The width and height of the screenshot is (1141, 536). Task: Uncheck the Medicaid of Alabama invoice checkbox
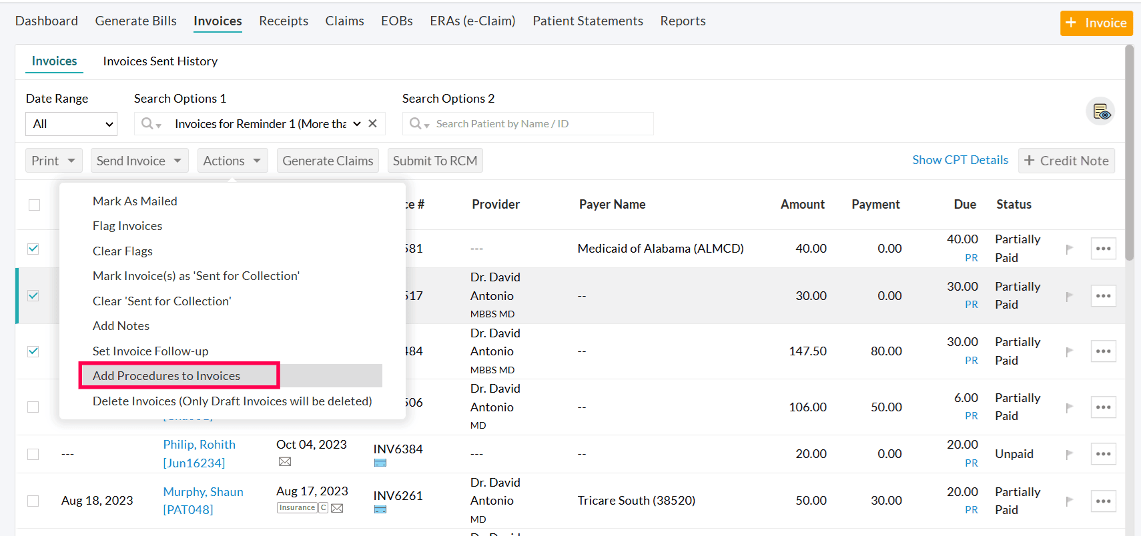33,249
